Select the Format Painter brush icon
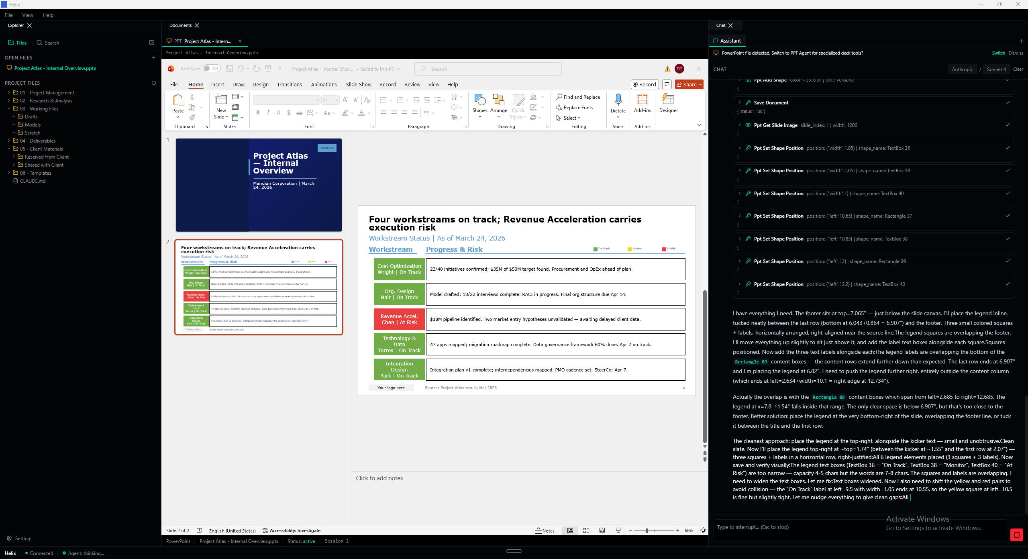The width and height of the screenshot is (1028, 559). pyautogui.click(x=192, y=118)
